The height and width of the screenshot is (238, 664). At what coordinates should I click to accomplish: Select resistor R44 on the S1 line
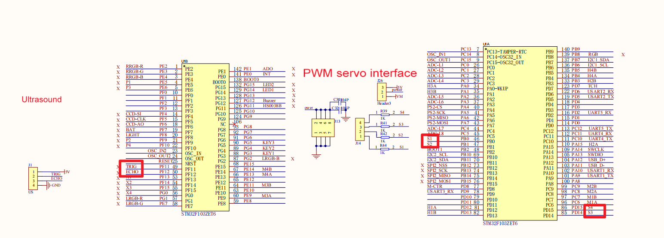(x=385, y=149)
